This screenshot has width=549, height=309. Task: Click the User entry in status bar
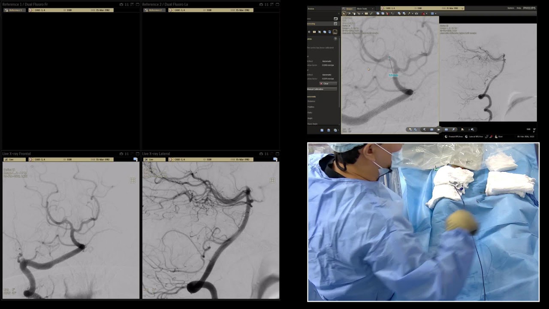pos(498,136)
